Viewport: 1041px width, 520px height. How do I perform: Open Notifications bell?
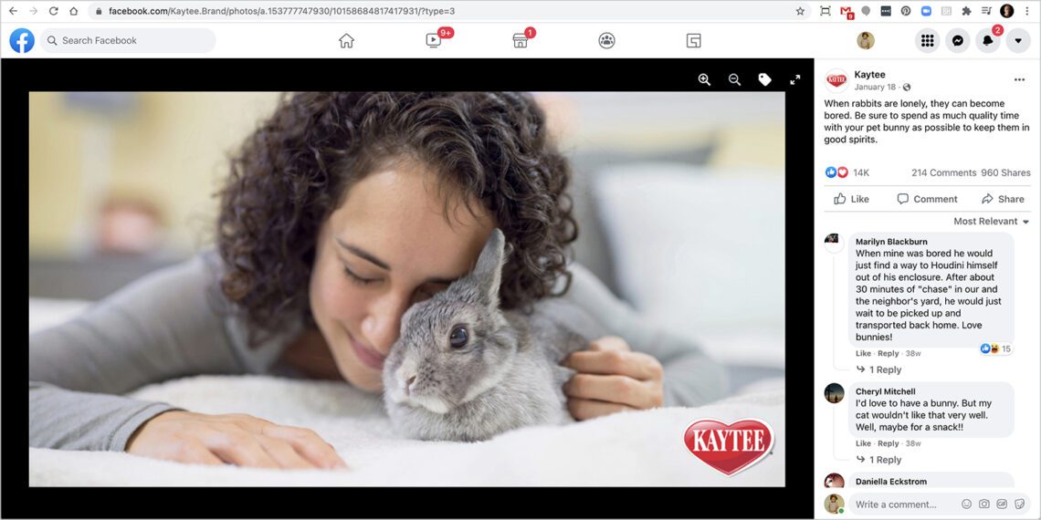[x=988, y=40]
